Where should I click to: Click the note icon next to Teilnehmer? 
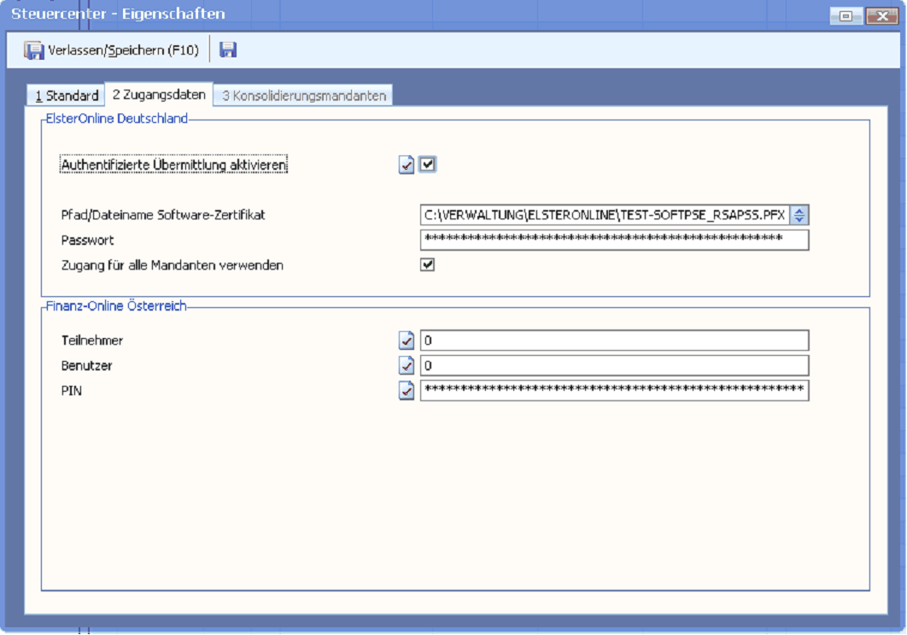coord(407,341)
